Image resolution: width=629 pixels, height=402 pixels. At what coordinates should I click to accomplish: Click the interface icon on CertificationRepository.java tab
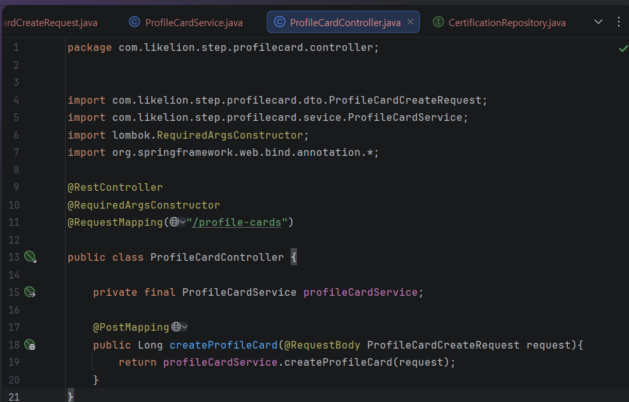[x=438, y=22]
